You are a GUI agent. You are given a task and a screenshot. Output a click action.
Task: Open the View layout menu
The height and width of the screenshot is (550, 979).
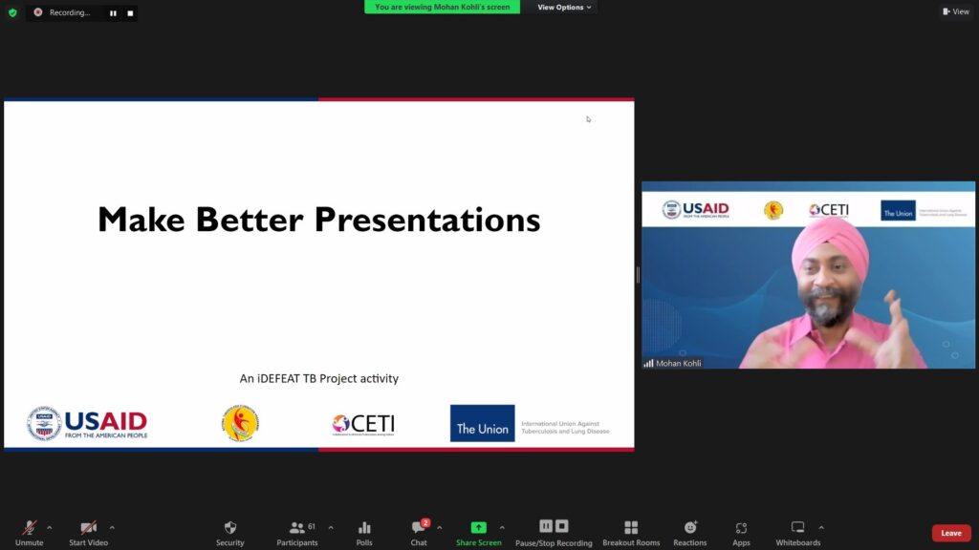[956, 11]
